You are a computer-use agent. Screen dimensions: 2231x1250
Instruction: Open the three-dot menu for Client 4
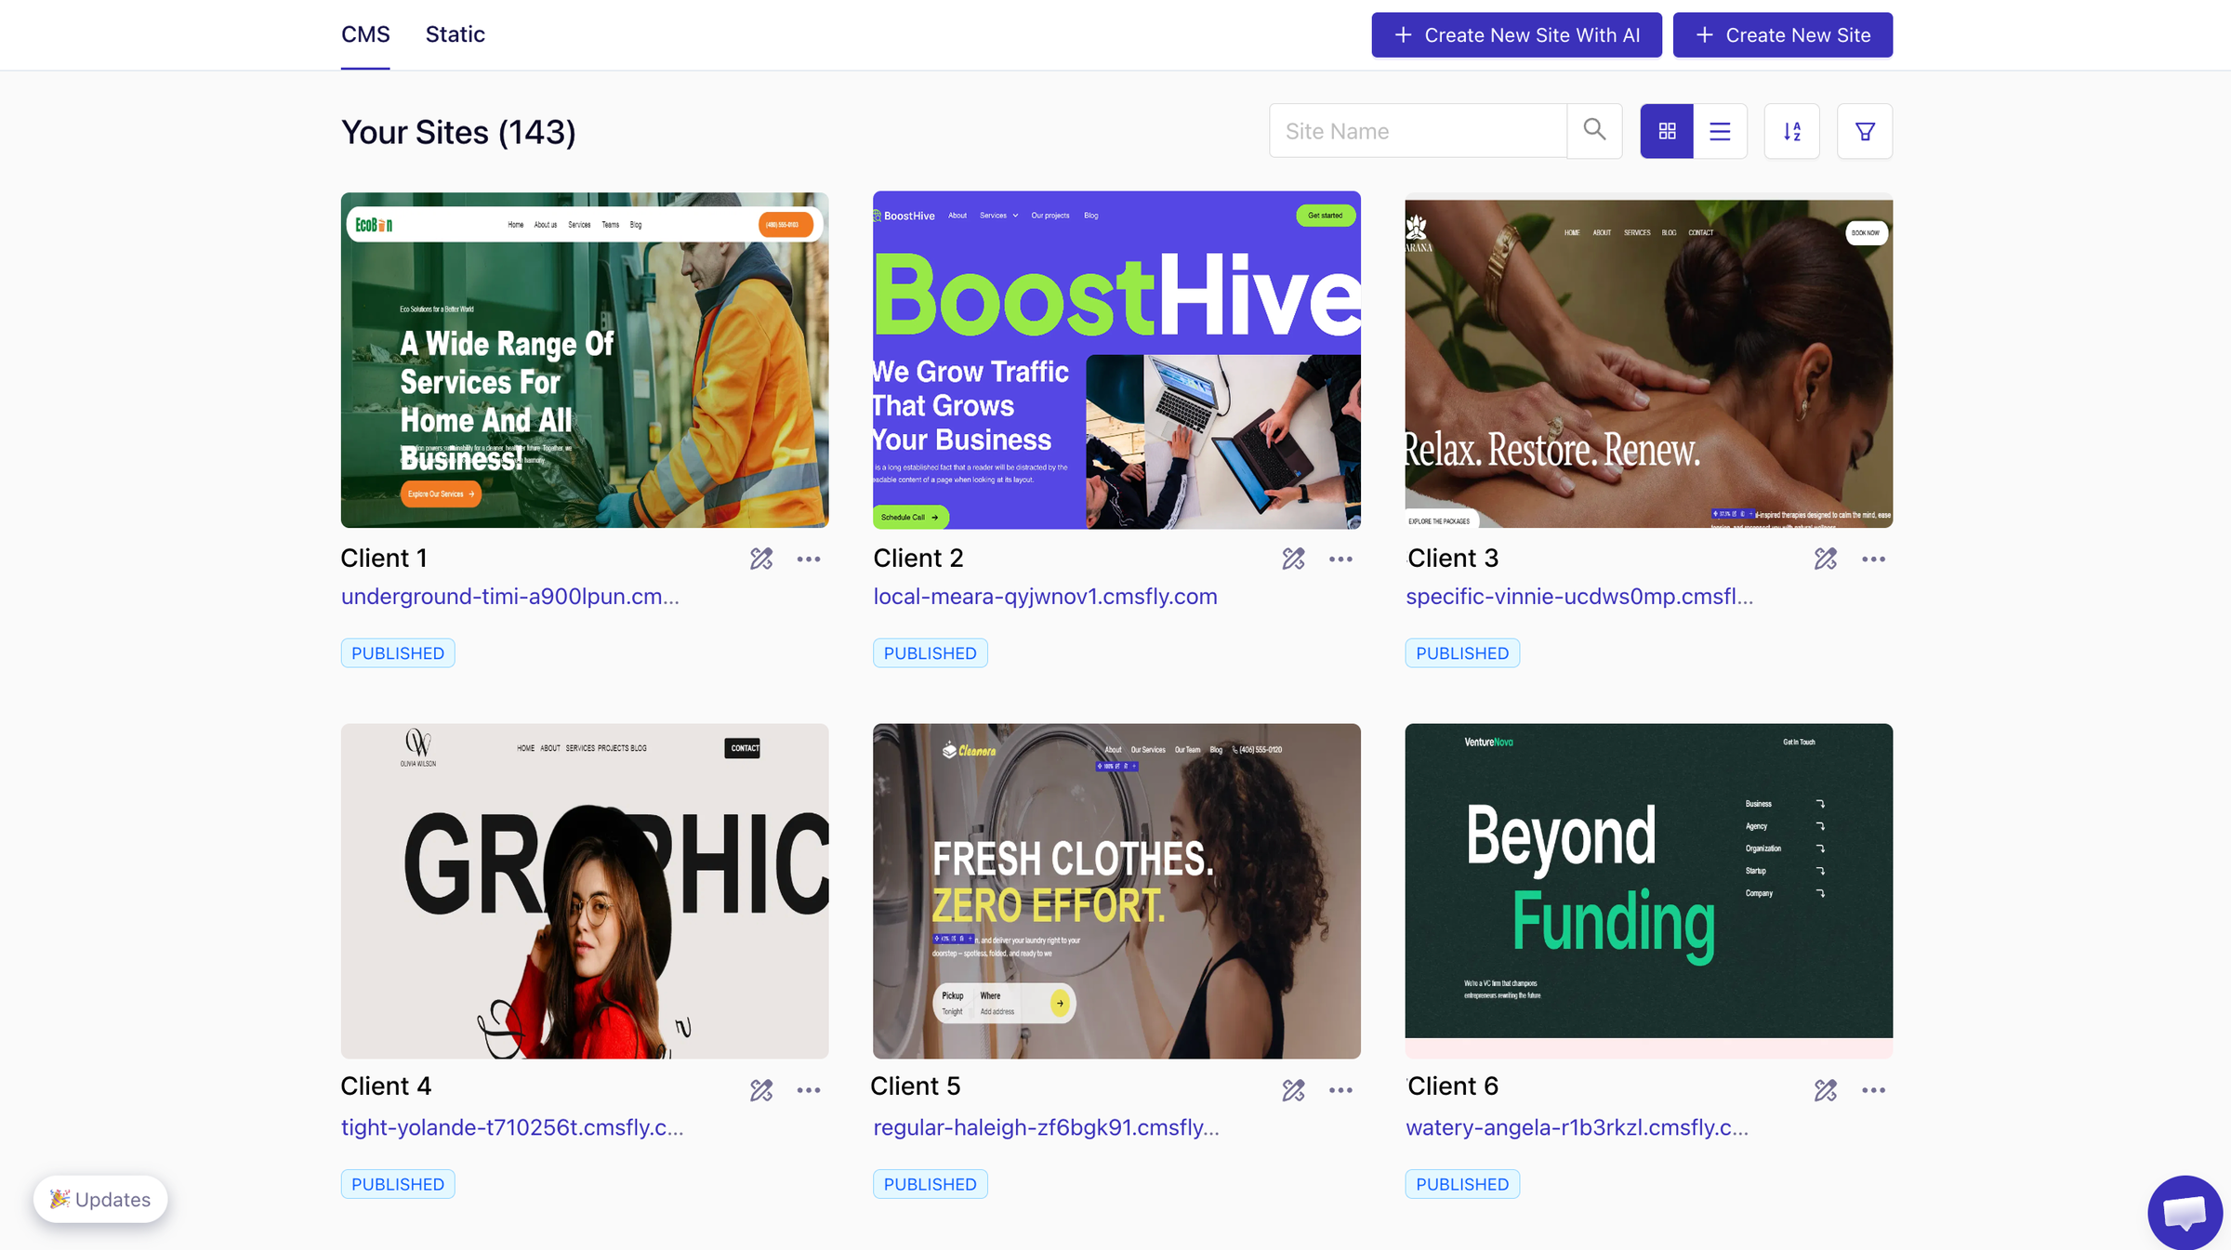tap(809, 1090)
